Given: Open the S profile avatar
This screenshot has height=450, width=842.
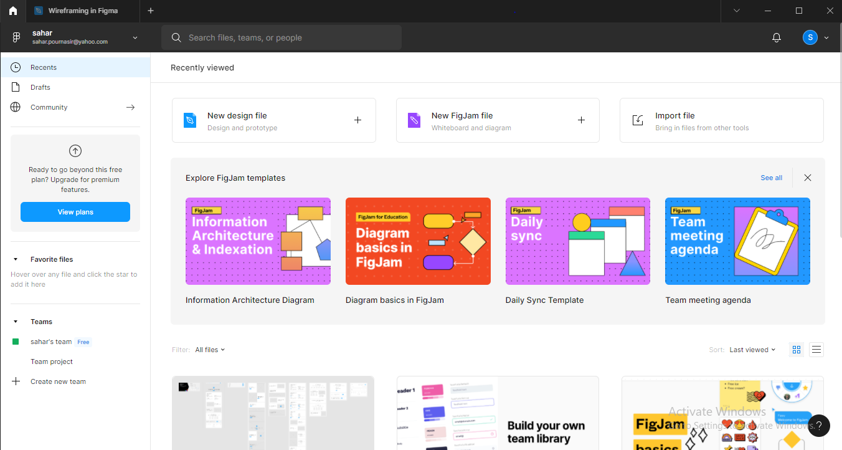Looking at the screenshot, I should (x=810, y=37).
